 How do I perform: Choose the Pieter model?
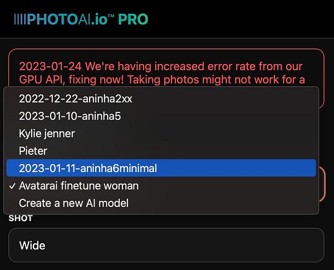tap(161, 151)
